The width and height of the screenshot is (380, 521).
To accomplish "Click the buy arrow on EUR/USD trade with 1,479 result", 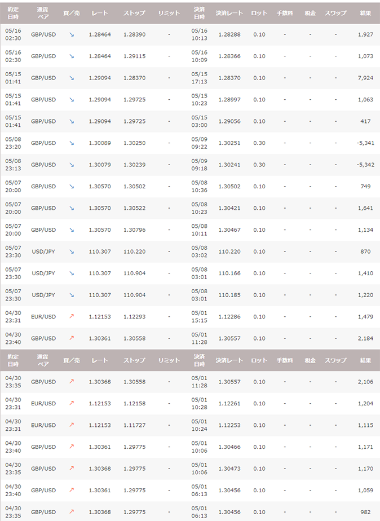I will (72, 317).
